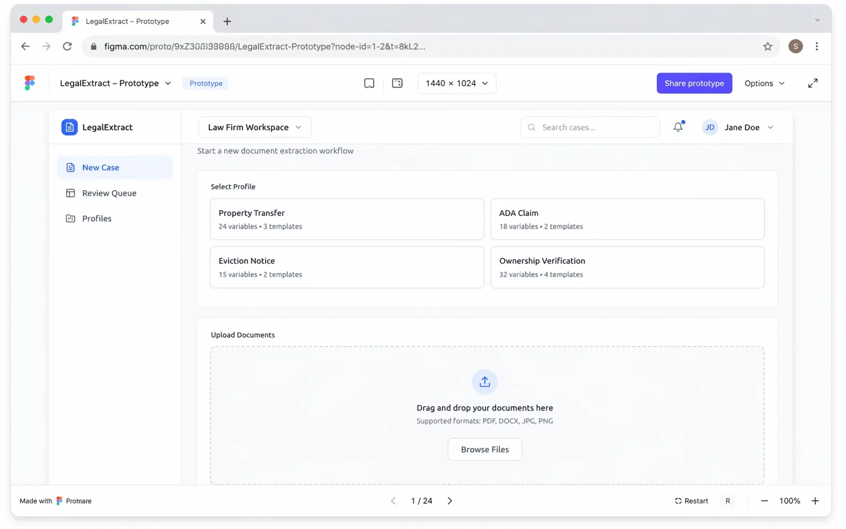Click the browser address bar URL
The image size is (846, 529).
[265, 46]
